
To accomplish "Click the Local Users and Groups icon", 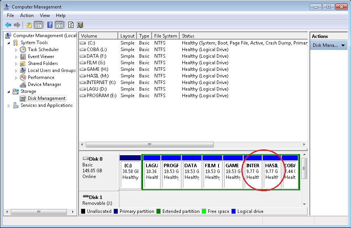I will (23, 70).
